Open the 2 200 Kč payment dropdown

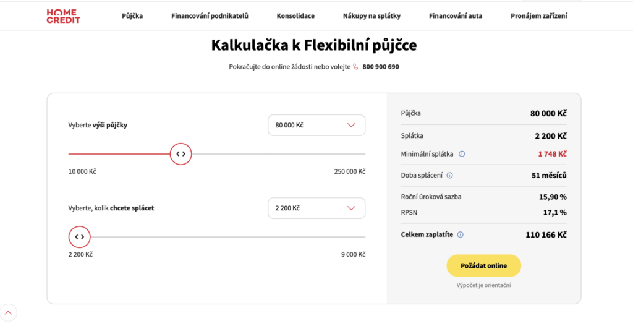coord(316,208)
